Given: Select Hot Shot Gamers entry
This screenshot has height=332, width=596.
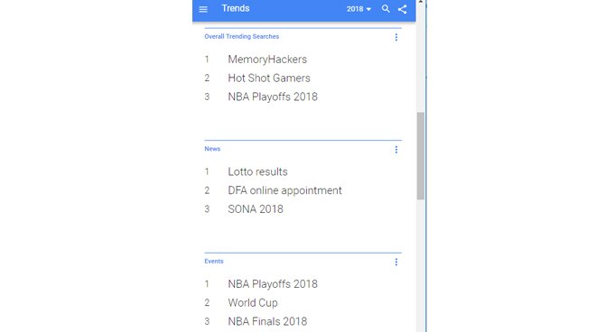Looking at the screenshot, I should 269,78.
